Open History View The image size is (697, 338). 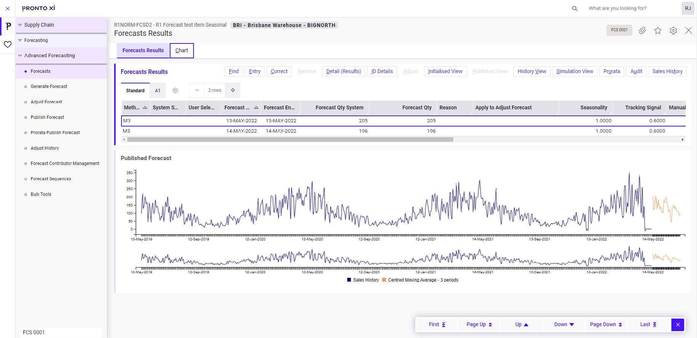[x=532, y=71]
